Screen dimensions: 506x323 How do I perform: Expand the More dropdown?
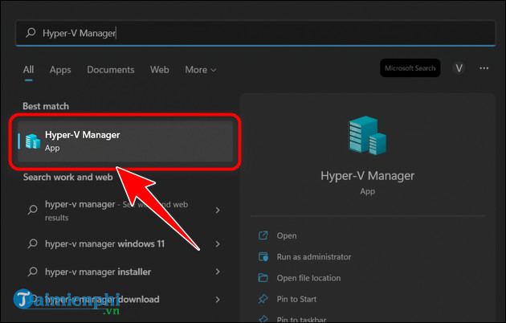pyautogui.click(x=201, y=70)
